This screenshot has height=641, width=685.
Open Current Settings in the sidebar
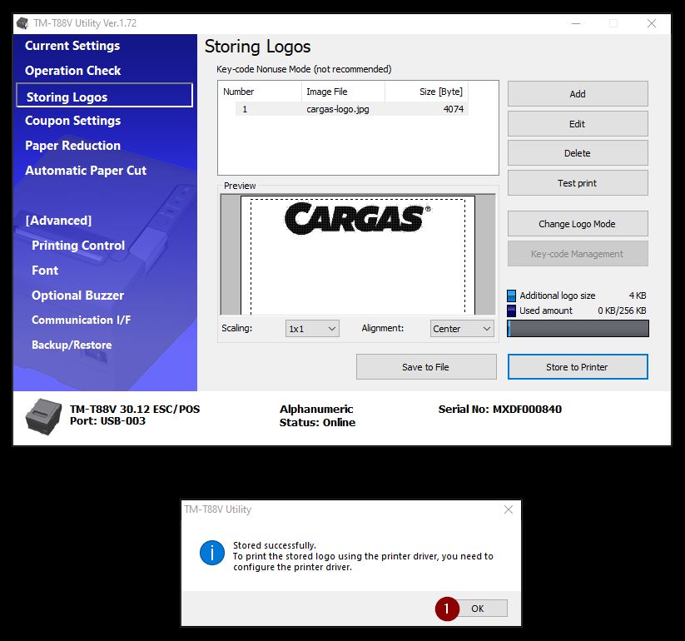pos(72,46)
